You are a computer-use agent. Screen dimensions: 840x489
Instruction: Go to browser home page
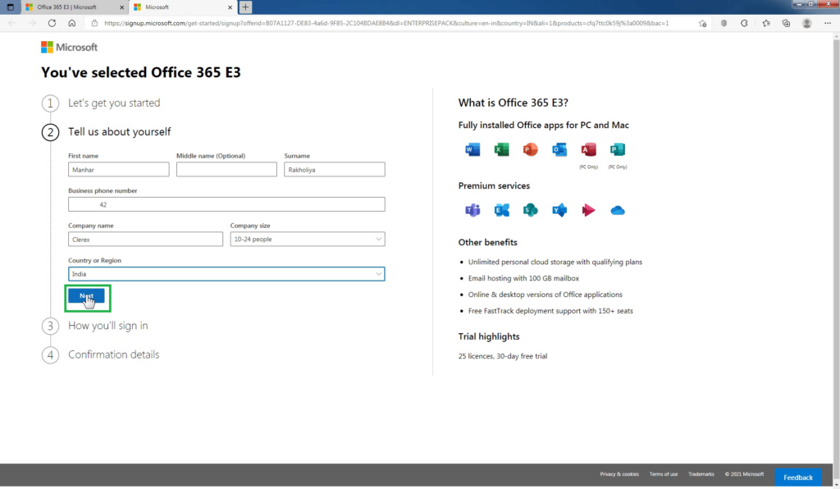point(72,23)
